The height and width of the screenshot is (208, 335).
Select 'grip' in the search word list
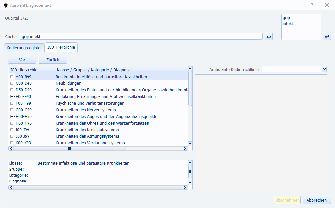click(x=286, y=18)
